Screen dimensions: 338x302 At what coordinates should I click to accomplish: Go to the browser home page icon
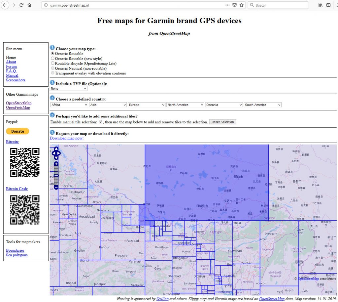coord(29,5)
